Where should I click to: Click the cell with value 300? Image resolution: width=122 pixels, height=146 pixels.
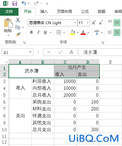(x=88, y=130)
